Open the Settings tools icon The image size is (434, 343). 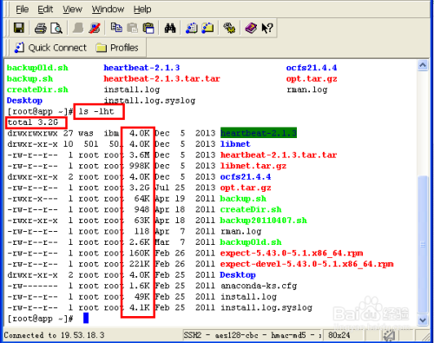point(229,28)
